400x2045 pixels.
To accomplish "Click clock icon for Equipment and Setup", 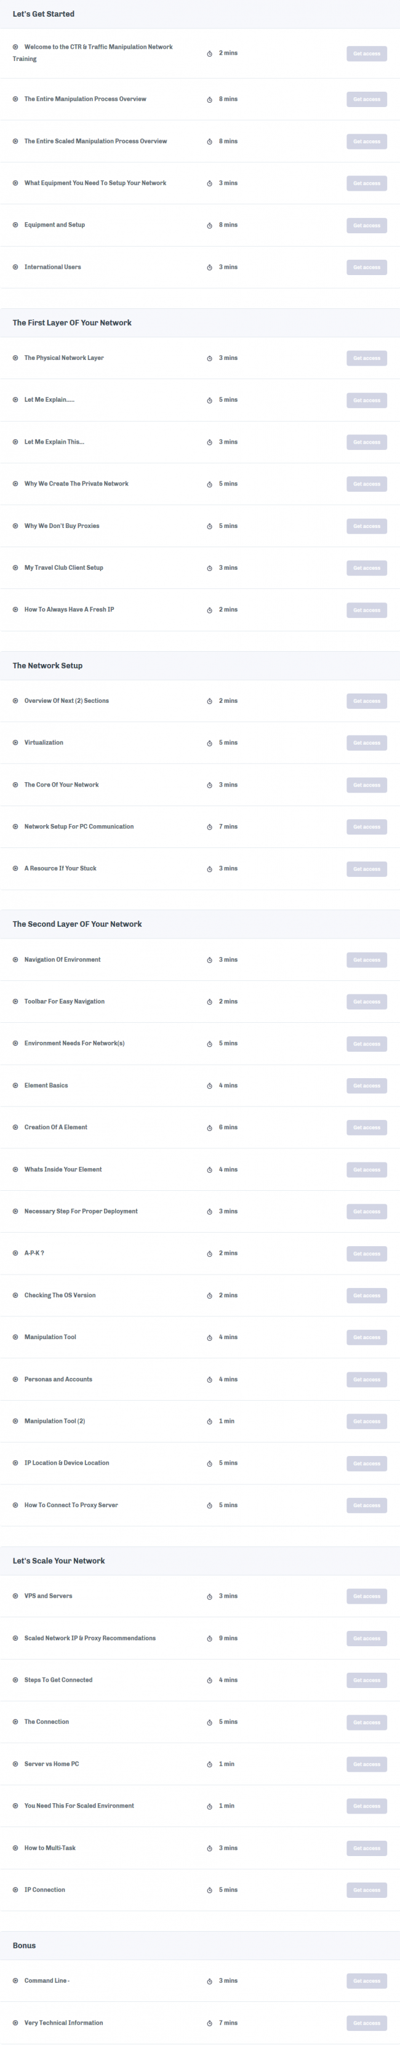I will 209,225.
